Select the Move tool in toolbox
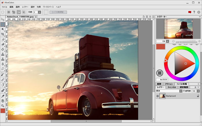The height and width of the screenshot is (126, 202). (x=3, y=19)
